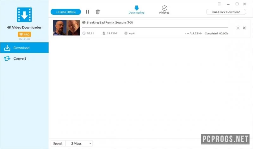Image resolution: width=253 pixels, height=149 pixels.
Task: Click the 4K Video Downloader logo
Action: coord(24,15)
